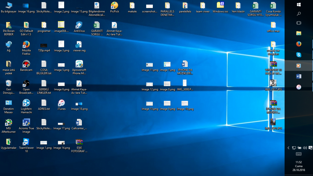
Task: Open Bu bilgisayar (This PC)
Action: tap(9, 5)
